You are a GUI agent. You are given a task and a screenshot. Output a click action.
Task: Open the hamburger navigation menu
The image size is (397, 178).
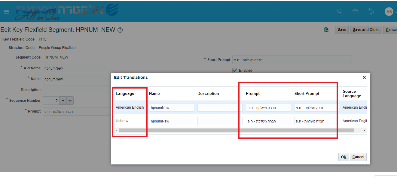6,12
